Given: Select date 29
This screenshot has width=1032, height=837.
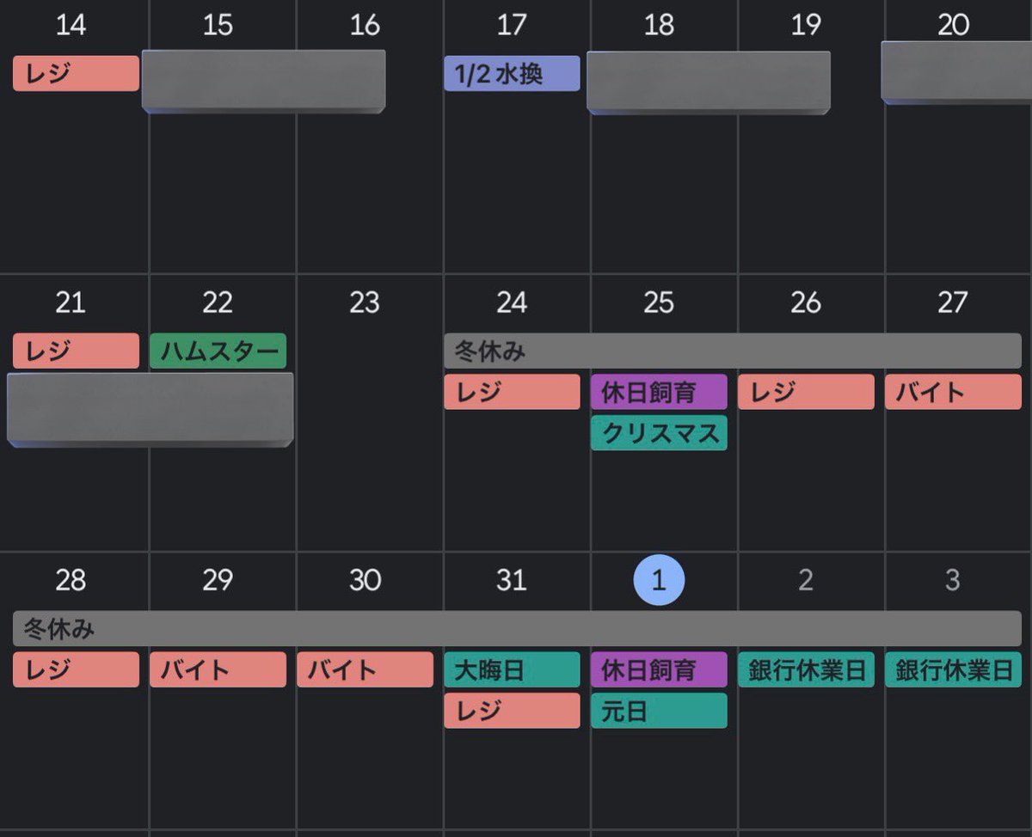Looking at the screenshot, I should pos(218,580).
